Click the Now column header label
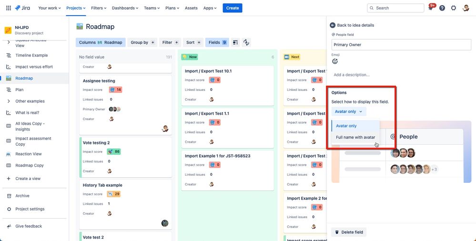Viewport: 476px width, 241px height. click(x=190, y=57)
